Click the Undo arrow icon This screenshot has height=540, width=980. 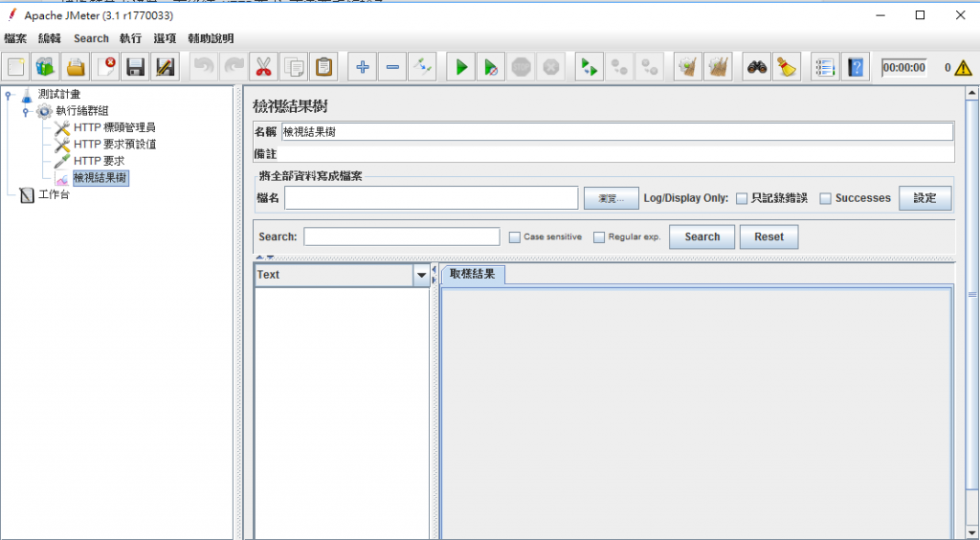click(204, 67)
